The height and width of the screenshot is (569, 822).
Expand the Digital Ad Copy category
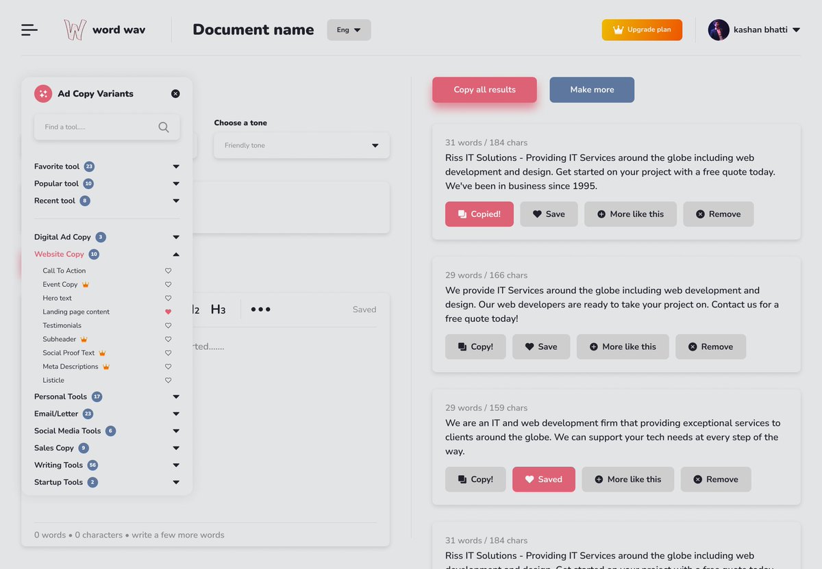click(176, 237)
